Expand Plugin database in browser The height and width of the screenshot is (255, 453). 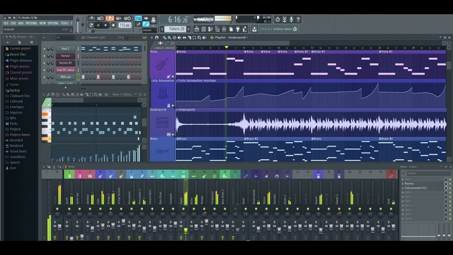pyautogui.click(x=21, y=61)
